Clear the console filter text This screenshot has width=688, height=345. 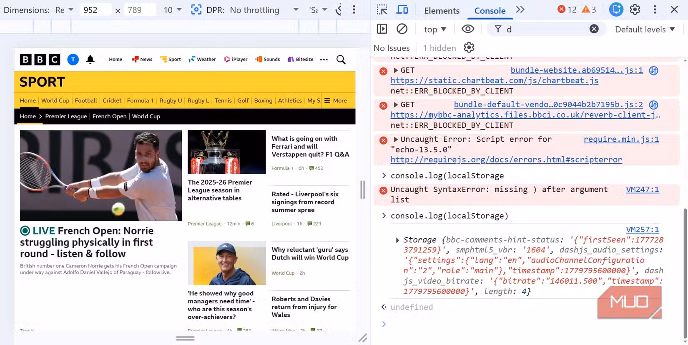594,29
